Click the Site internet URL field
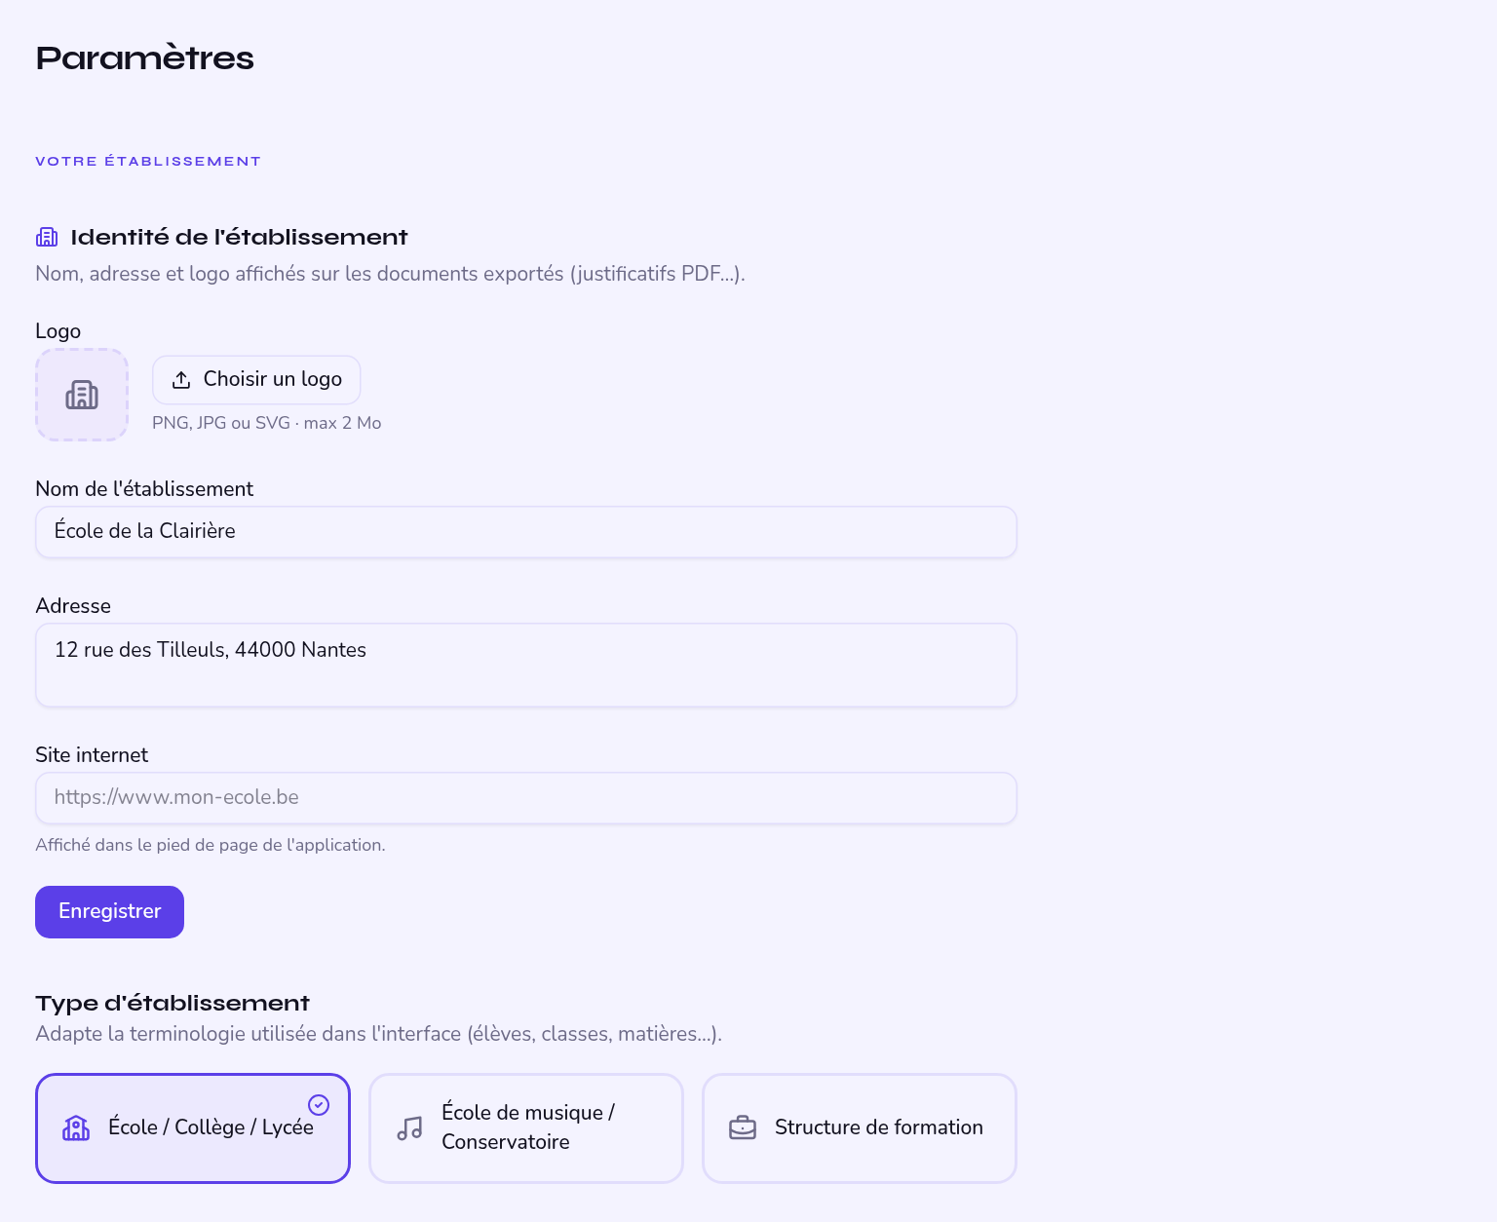The width and height of the screenshot is (1497, 1222). (x=526, y=798)
